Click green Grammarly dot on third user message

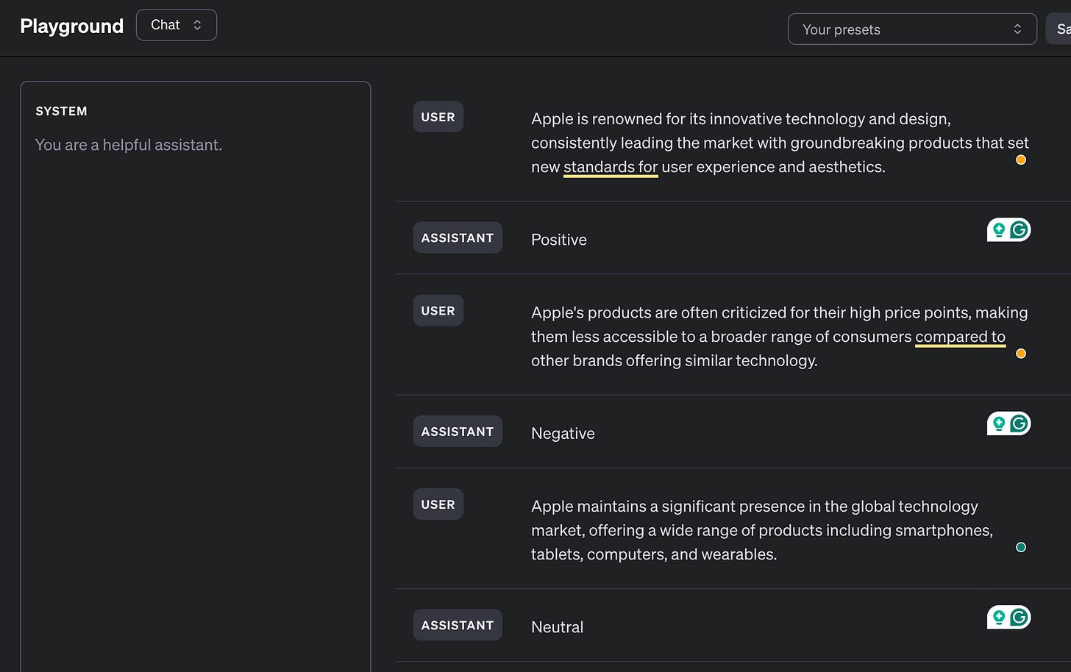pyautogui.click(x=1021, y=547)
